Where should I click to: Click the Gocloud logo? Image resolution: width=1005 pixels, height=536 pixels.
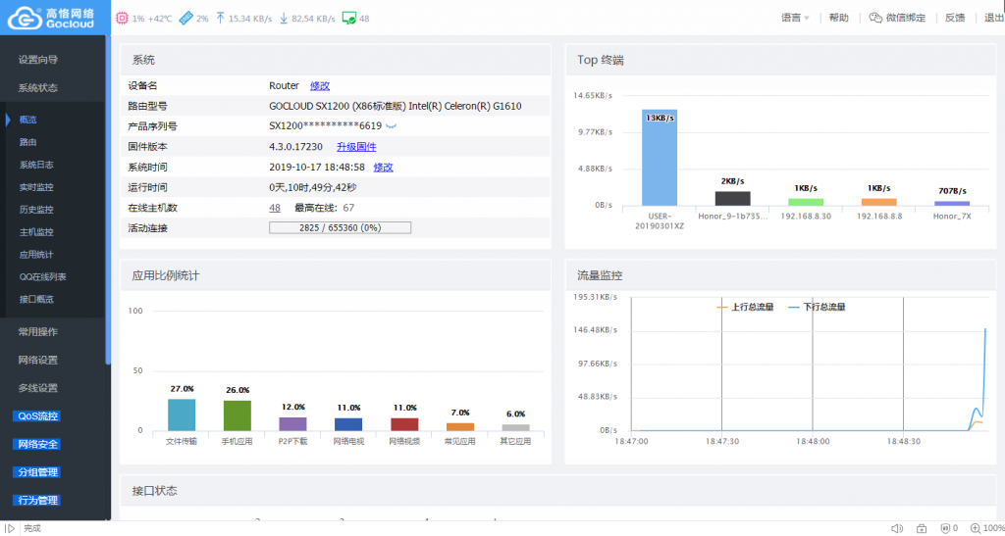click(x=53, y=18)
